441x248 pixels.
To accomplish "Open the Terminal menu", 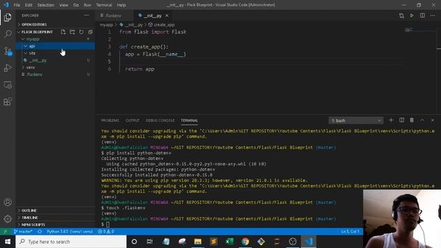I will [104, 5].
